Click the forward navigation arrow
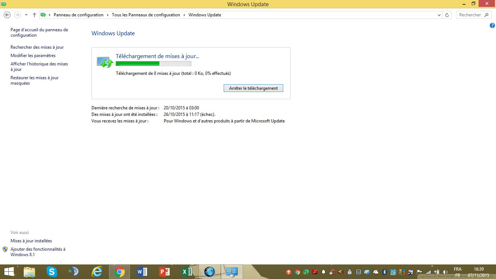Viewport: 496px width, 279px height. click(17, 15)
